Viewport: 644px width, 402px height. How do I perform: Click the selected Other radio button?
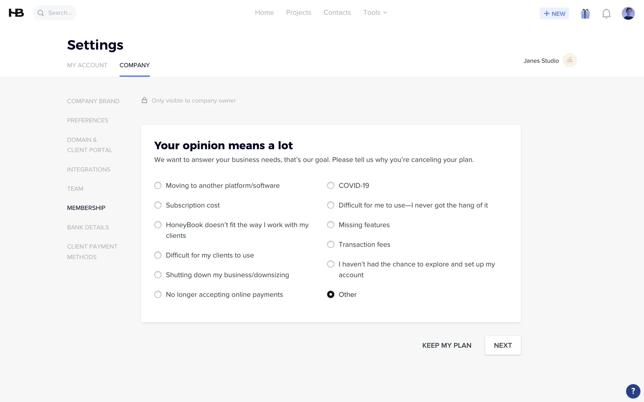point(331,294)
